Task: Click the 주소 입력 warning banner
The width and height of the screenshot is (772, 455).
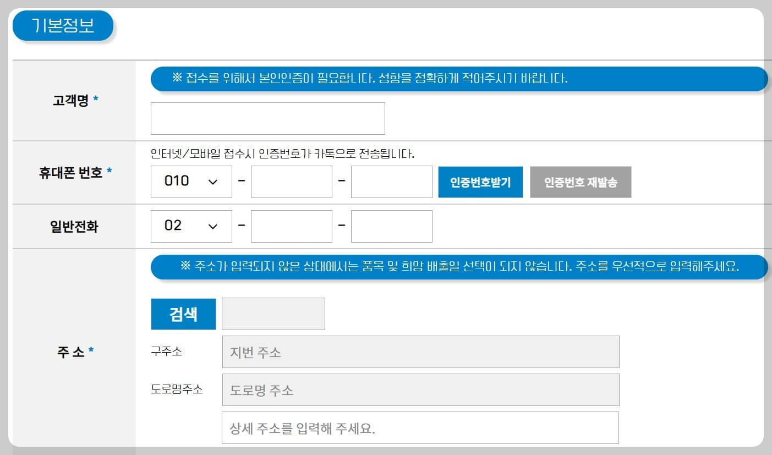Action: pyautogui.click(x=459, y=267)
